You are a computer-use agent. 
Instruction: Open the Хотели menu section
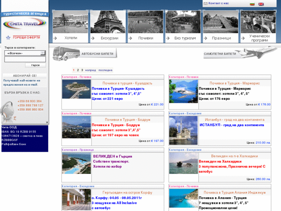(70, 38)
